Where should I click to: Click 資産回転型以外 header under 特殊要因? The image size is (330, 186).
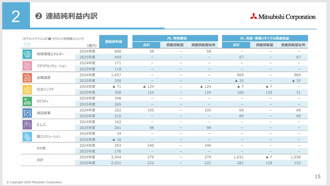(x=204, y=45)
